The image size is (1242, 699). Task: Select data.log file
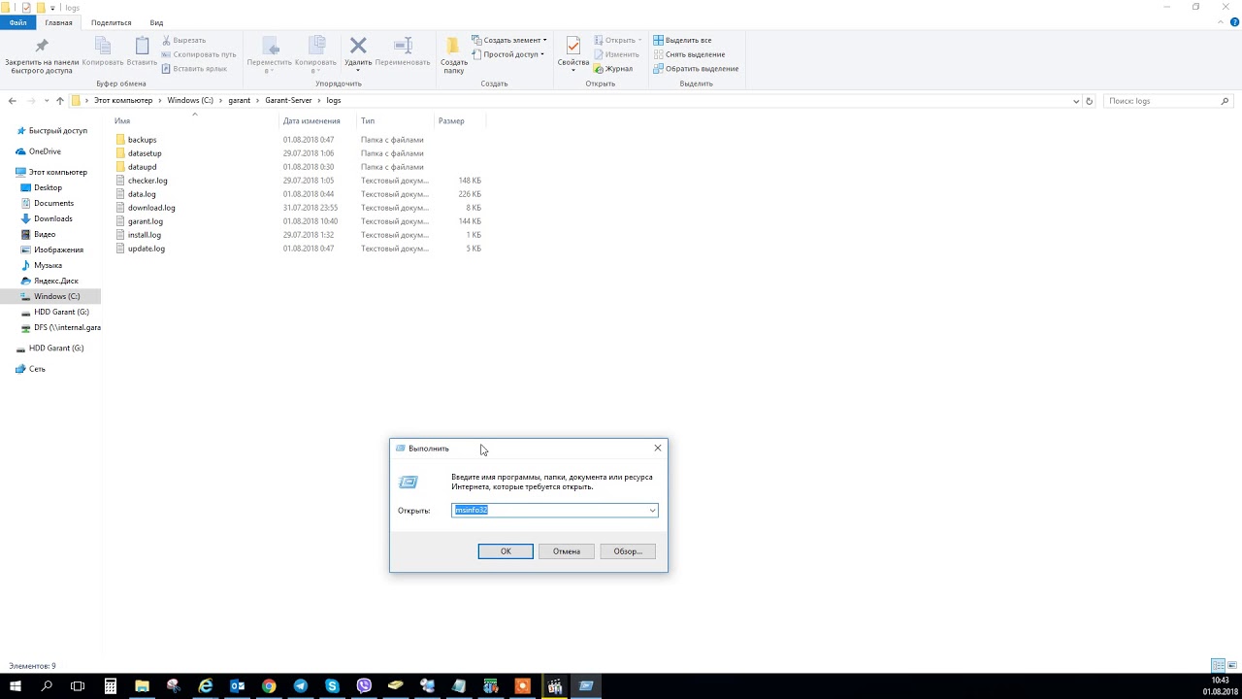(142, 194)
